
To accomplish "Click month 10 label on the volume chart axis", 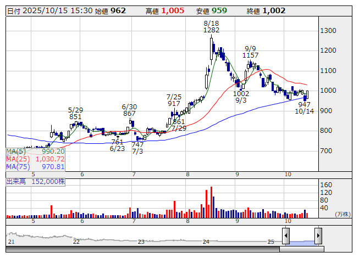I will (x=288, y=221).
